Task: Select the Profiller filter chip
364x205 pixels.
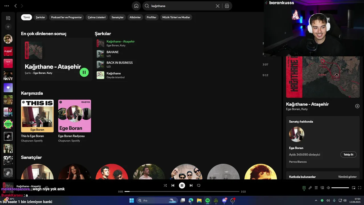Action: [152, 17]
